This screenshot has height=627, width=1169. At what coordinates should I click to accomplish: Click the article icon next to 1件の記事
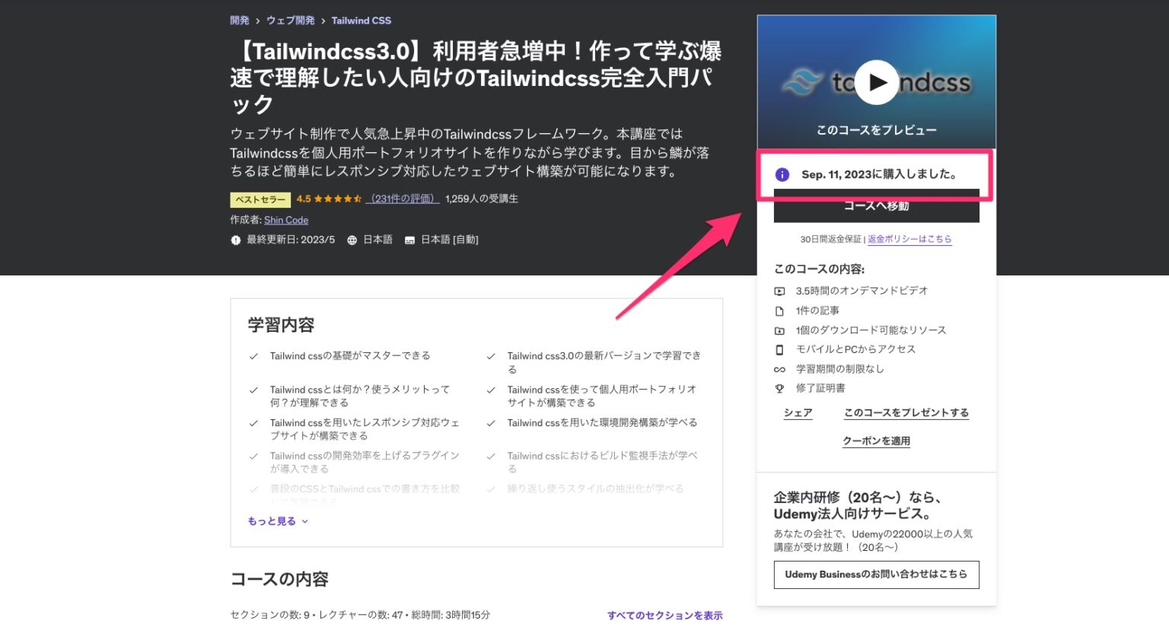tap(779, 310)
